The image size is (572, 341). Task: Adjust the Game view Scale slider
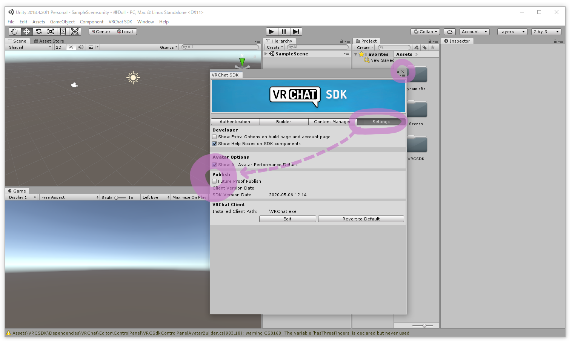pyautogui.click(x=120, y=197)
